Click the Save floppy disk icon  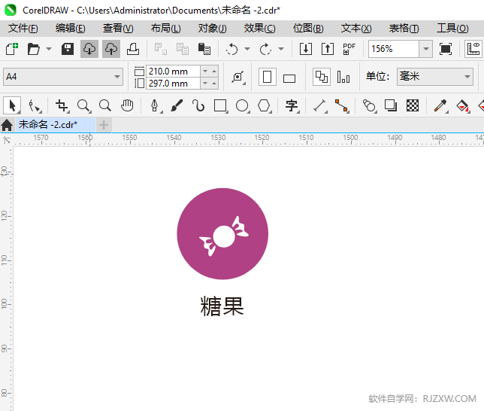68,49
